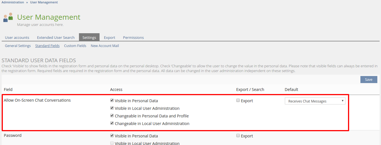Go to the Permissions tab
Viewport: 381px width, 145px height.
click(x=133, y=37)
